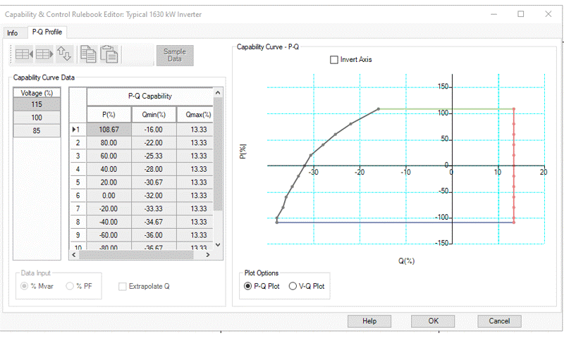This screenshot has width=564, height=338.
Task: Cancel the dialog
Action: [498, 321]
